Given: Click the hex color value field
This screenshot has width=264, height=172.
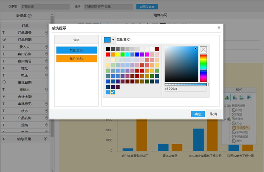Looking at the screenshot, I should click(185, 89).
